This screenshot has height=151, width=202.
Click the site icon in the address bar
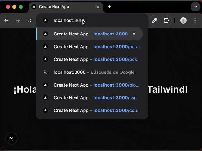(45, 20)
